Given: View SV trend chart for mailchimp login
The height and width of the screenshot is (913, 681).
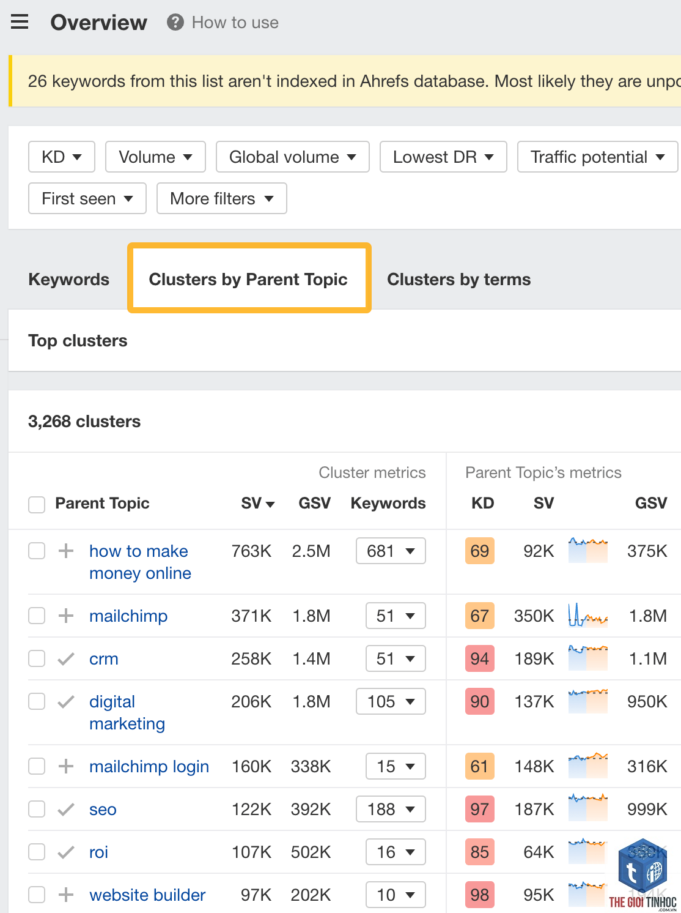Looking at the screenshot, I should click(588, 766).
